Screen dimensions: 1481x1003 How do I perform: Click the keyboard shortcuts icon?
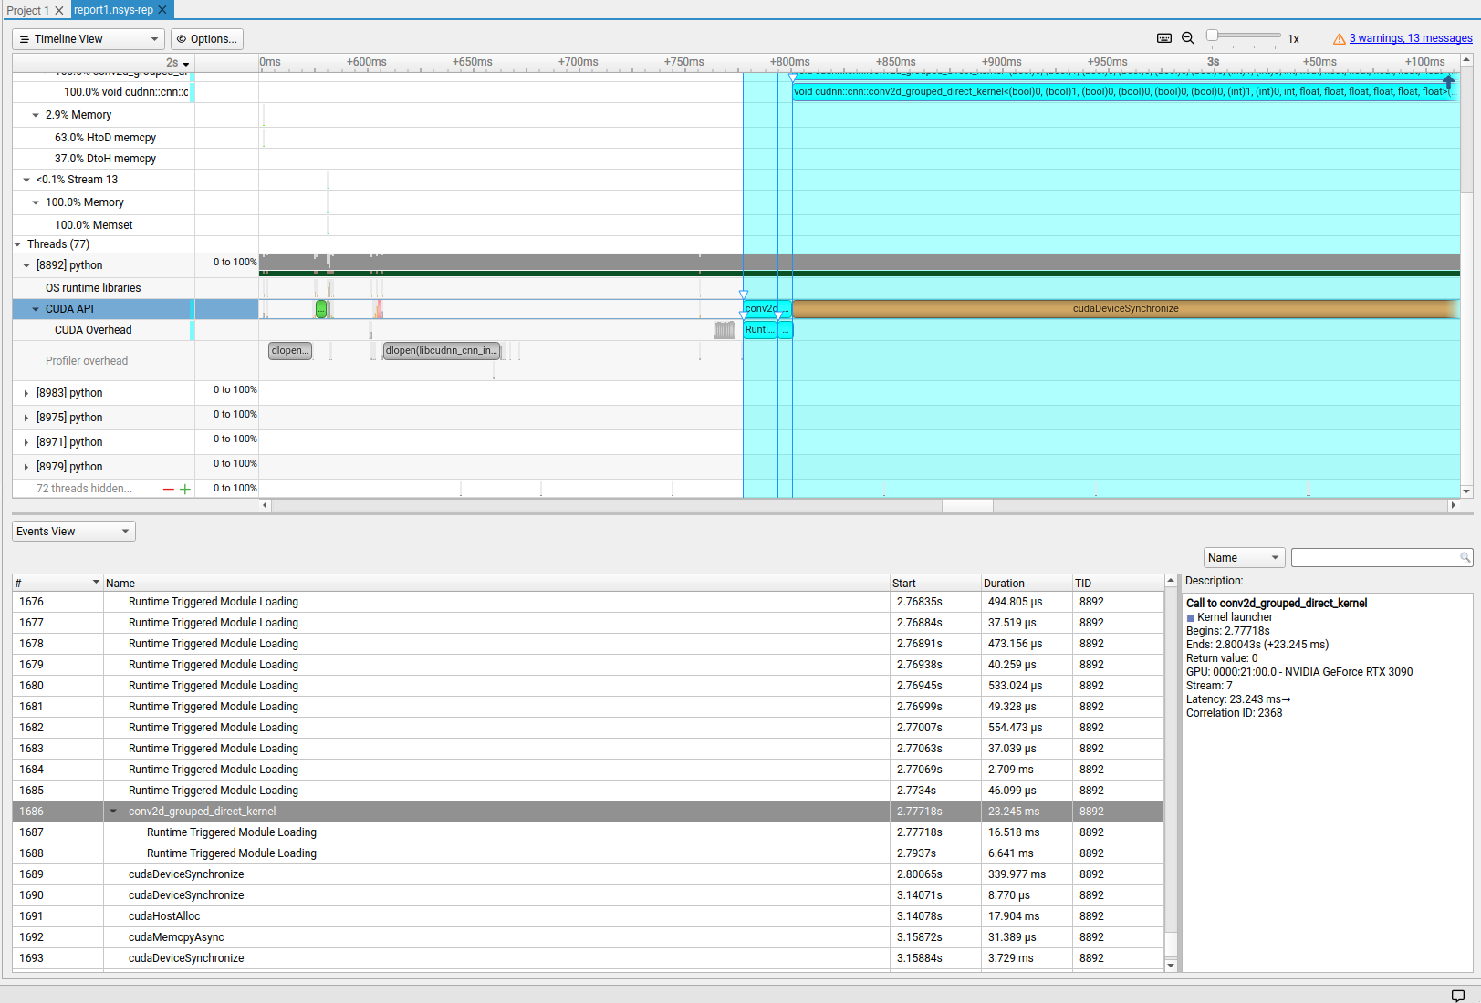click(x=1163, y=38)
